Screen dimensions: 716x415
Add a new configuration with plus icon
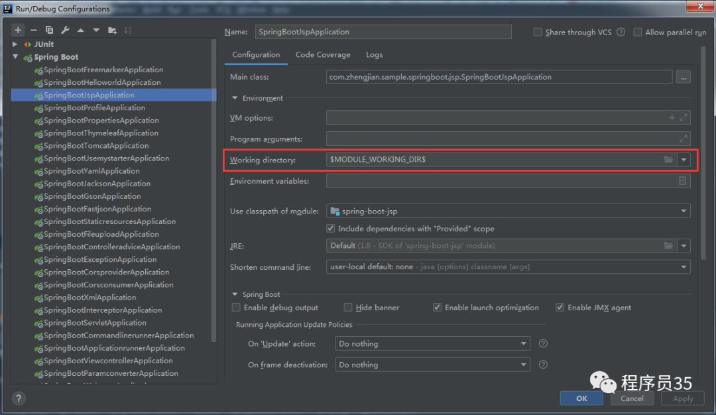18,30
